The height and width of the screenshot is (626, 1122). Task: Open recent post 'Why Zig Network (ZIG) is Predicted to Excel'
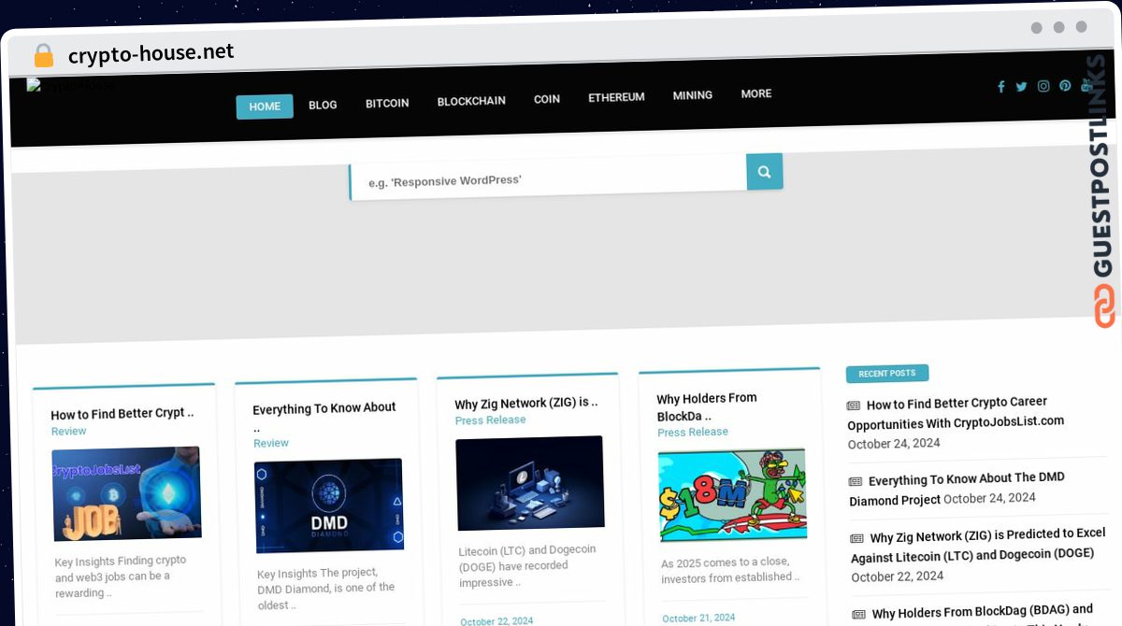978,545
